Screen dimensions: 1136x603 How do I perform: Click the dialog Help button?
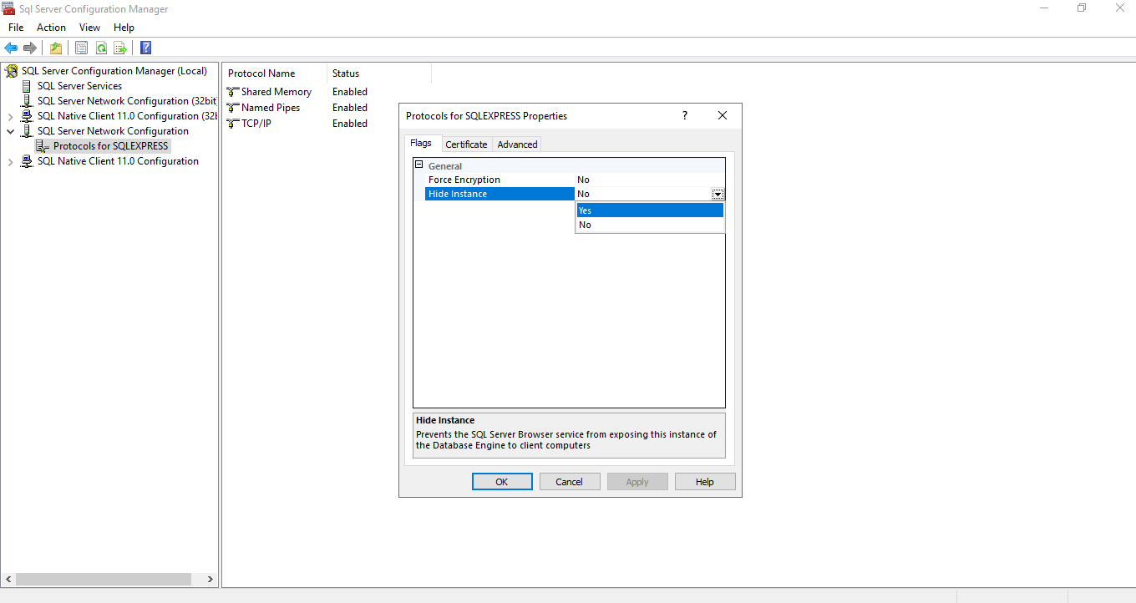tap(705, 482)
